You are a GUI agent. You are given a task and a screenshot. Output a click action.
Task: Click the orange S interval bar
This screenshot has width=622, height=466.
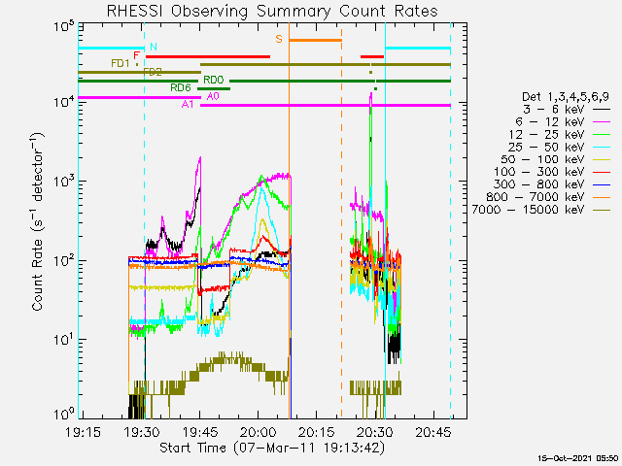315,40
